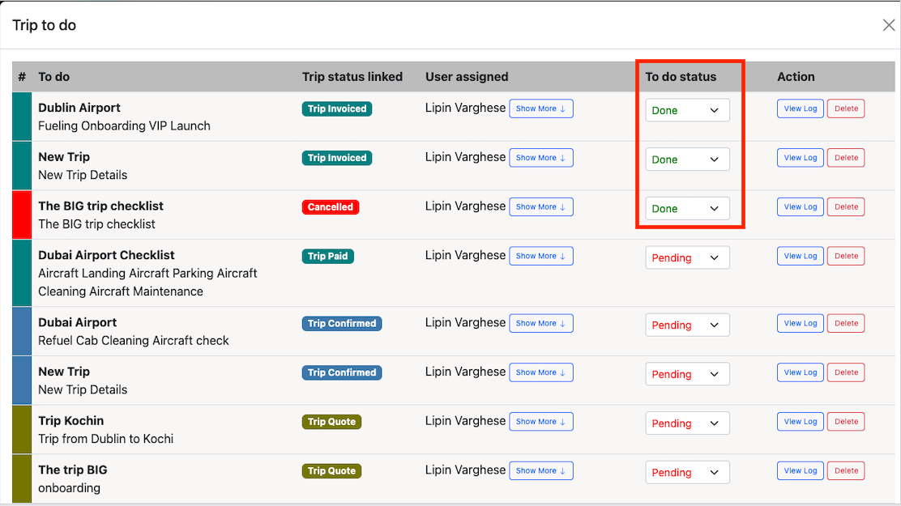Viewport: 901px width, 506px height.
Task: Delete the Dubai Airport Checklist to do
Action: (846, 256)
